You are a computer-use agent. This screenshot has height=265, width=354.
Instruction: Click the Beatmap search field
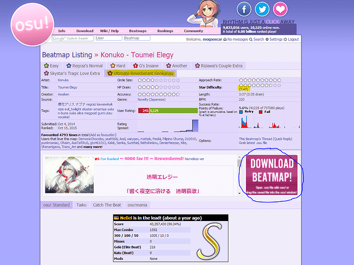tap(137, 38)
